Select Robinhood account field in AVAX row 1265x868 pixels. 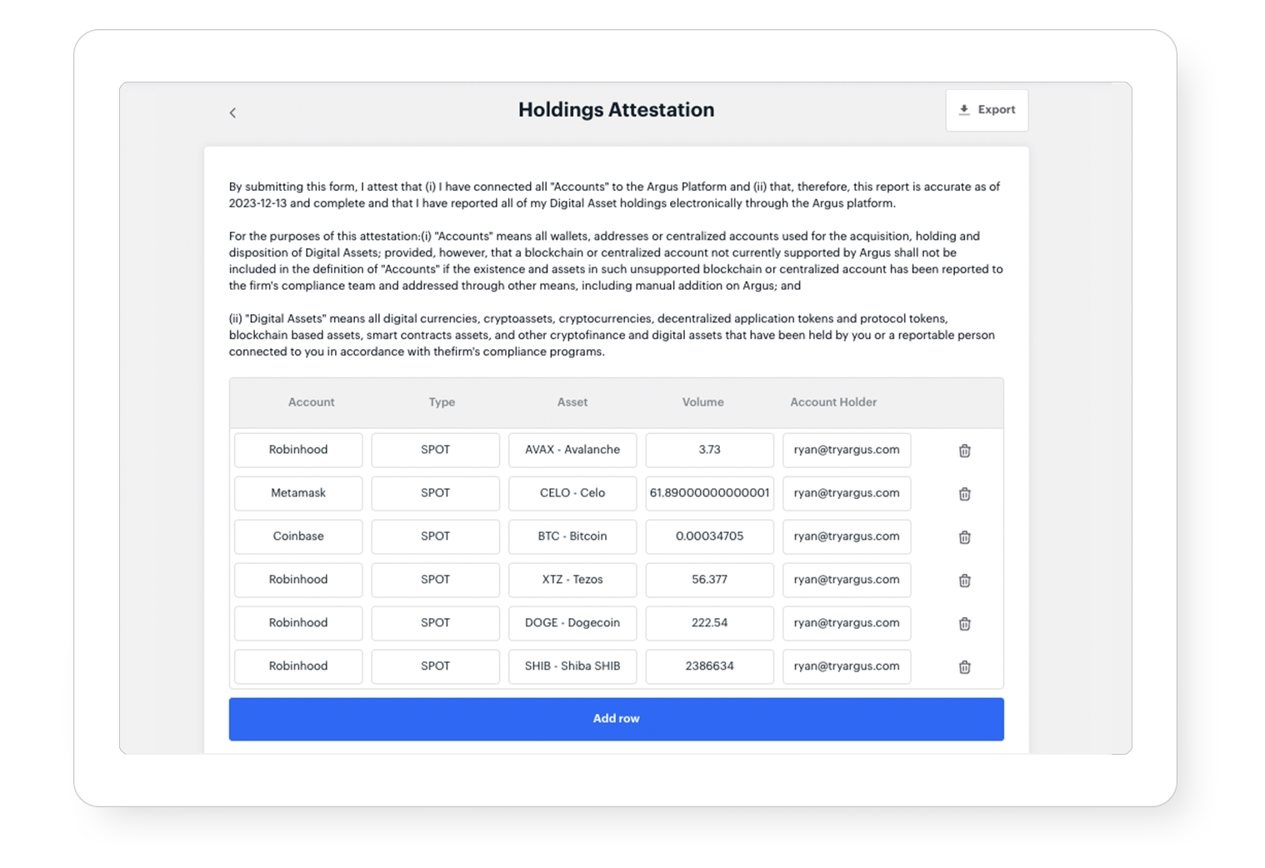point(298,450)
